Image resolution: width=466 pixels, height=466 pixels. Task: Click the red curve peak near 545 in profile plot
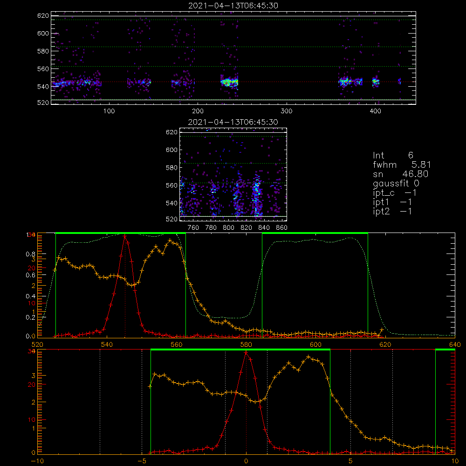[x=125, y=236]
